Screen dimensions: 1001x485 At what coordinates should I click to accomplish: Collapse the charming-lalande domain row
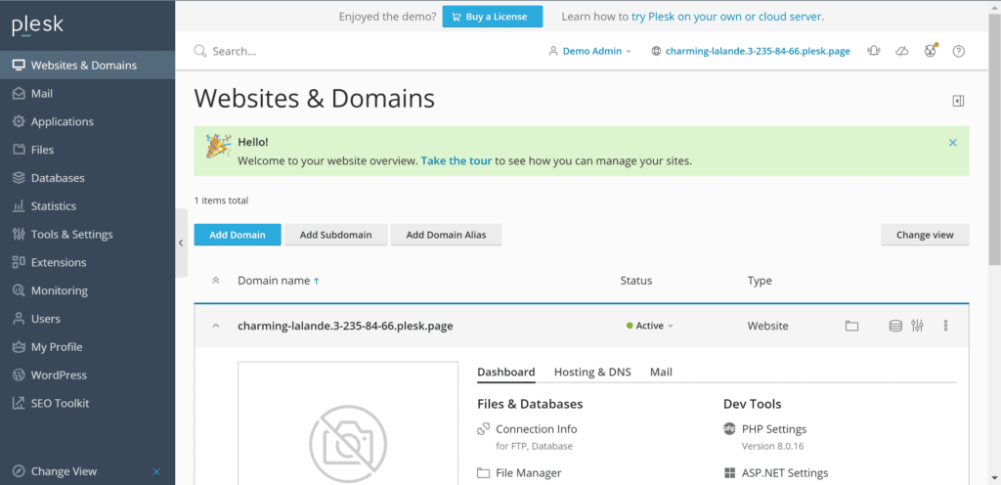(x=216, y=326)
